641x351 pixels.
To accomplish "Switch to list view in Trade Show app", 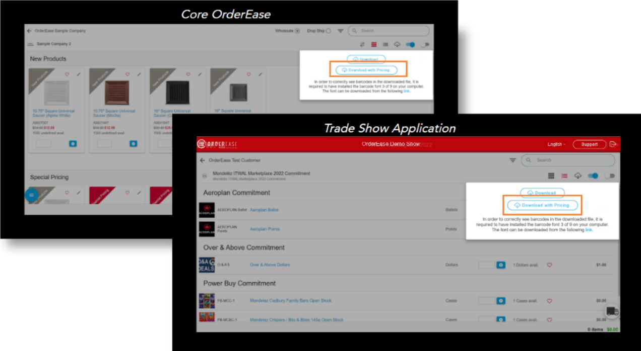I will coord(564,175).
